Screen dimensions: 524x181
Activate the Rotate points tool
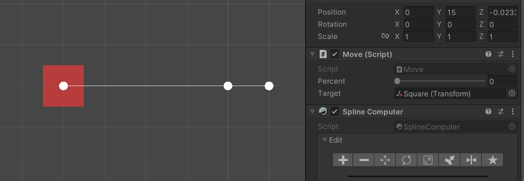(x=407, y=160)
